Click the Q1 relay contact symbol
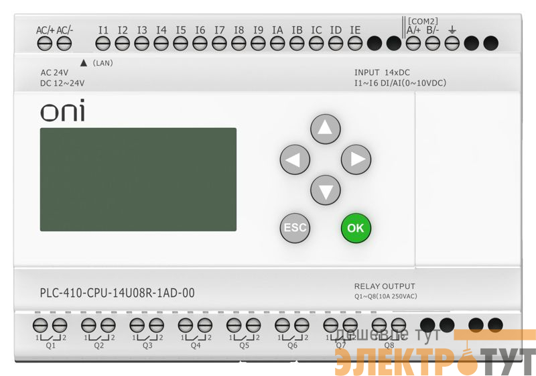This screenshot has height=376, width=536. point(51,338)
